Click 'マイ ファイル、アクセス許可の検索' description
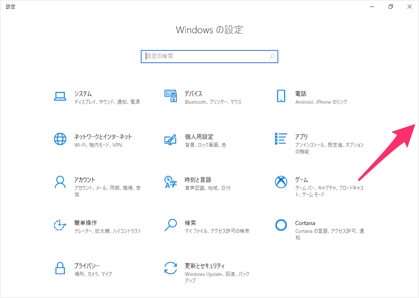This screenshot has width=419, height=298. pos(217,231)
